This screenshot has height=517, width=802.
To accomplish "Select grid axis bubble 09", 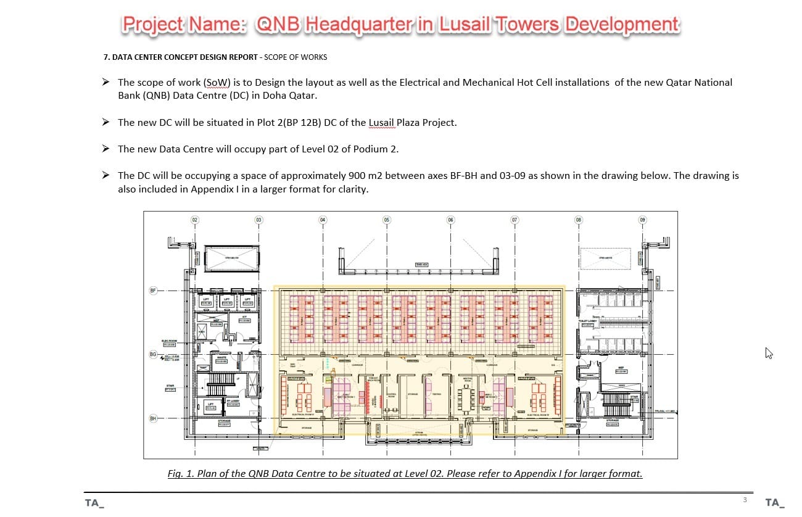I will (x=642, y=220).
